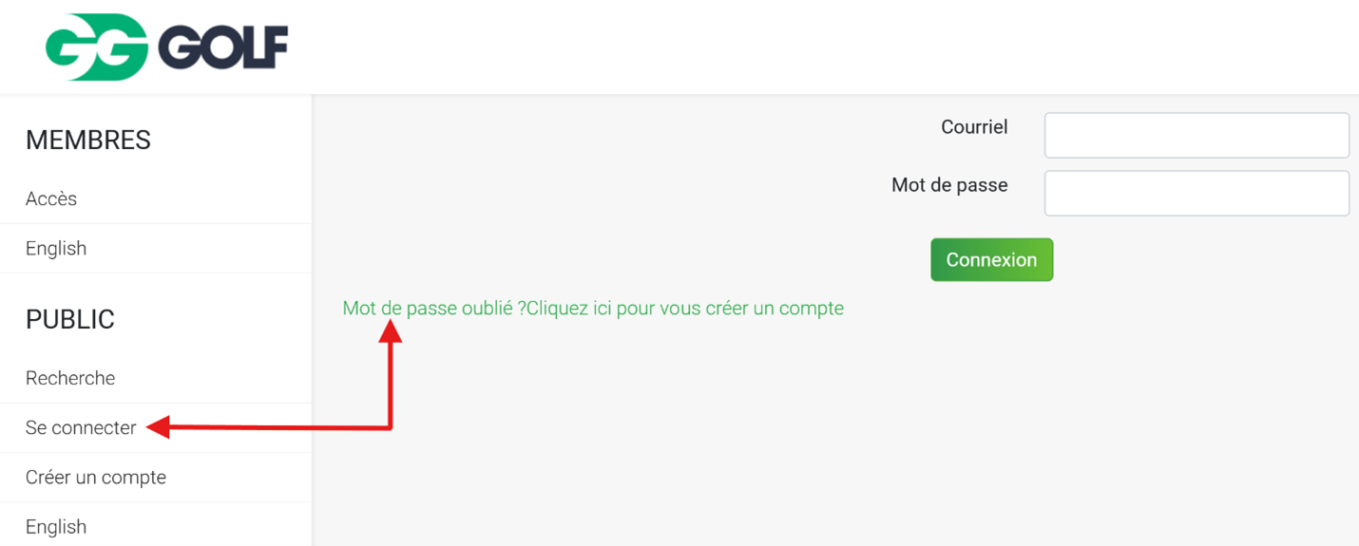The height and width of the screenshot is (546, 1359).
Task: Follow the Mot de passe oublié link
Action: coord(434,308)
